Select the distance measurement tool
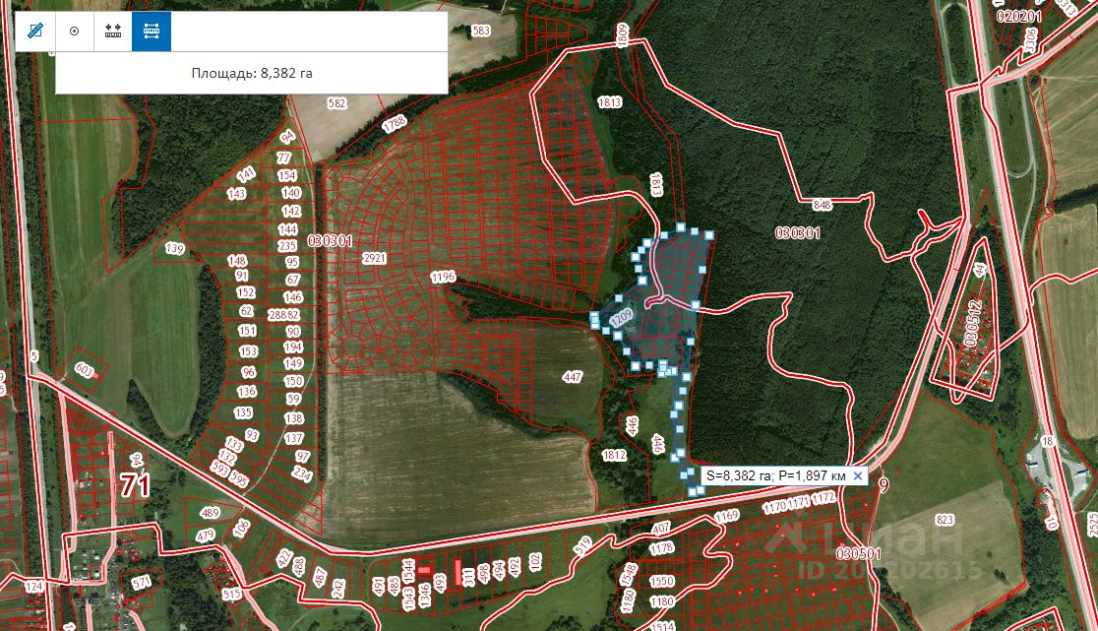The width and height of the screenshot is (1098, 631). click(113, 32)
